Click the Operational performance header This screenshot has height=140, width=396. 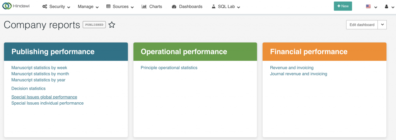pyautogui.click(x=195, y=52)
